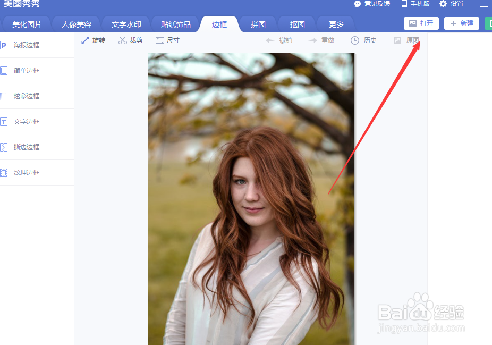The width and height of the screenshot is (492, 345).
Task: Minimize the 美图秀秀 window
Action: coord(484,5)
